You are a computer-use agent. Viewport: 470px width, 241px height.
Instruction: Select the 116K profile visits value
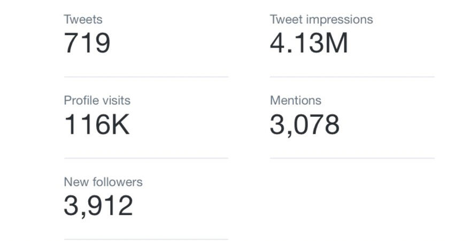tap(96, 124)
